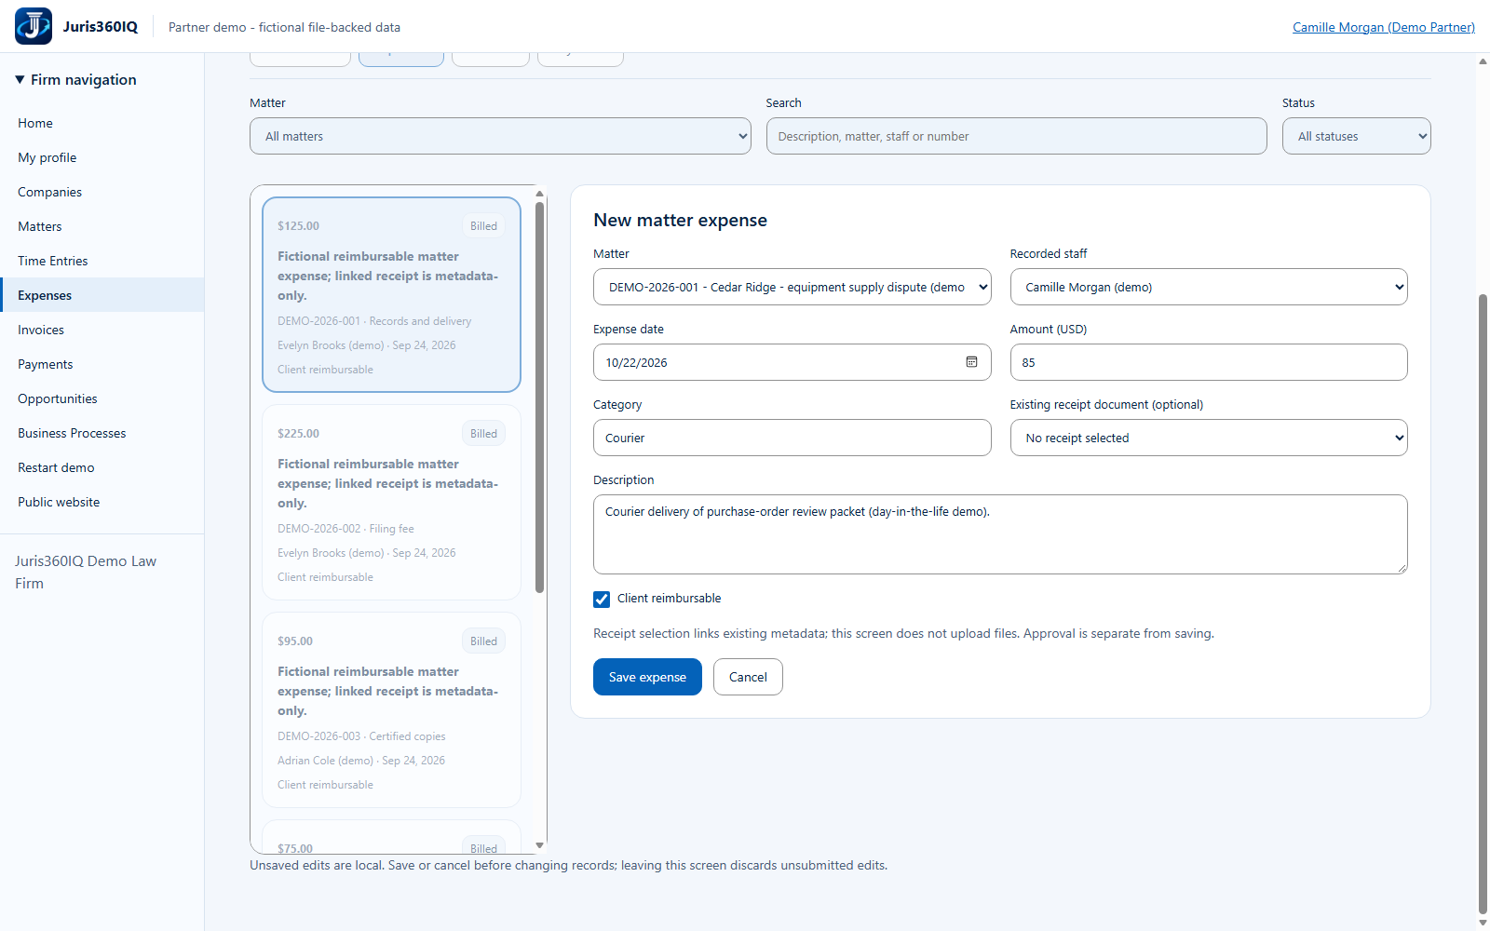
Task: Open the Camille Morgan (Demo Partner) link
Action: 1384,27
